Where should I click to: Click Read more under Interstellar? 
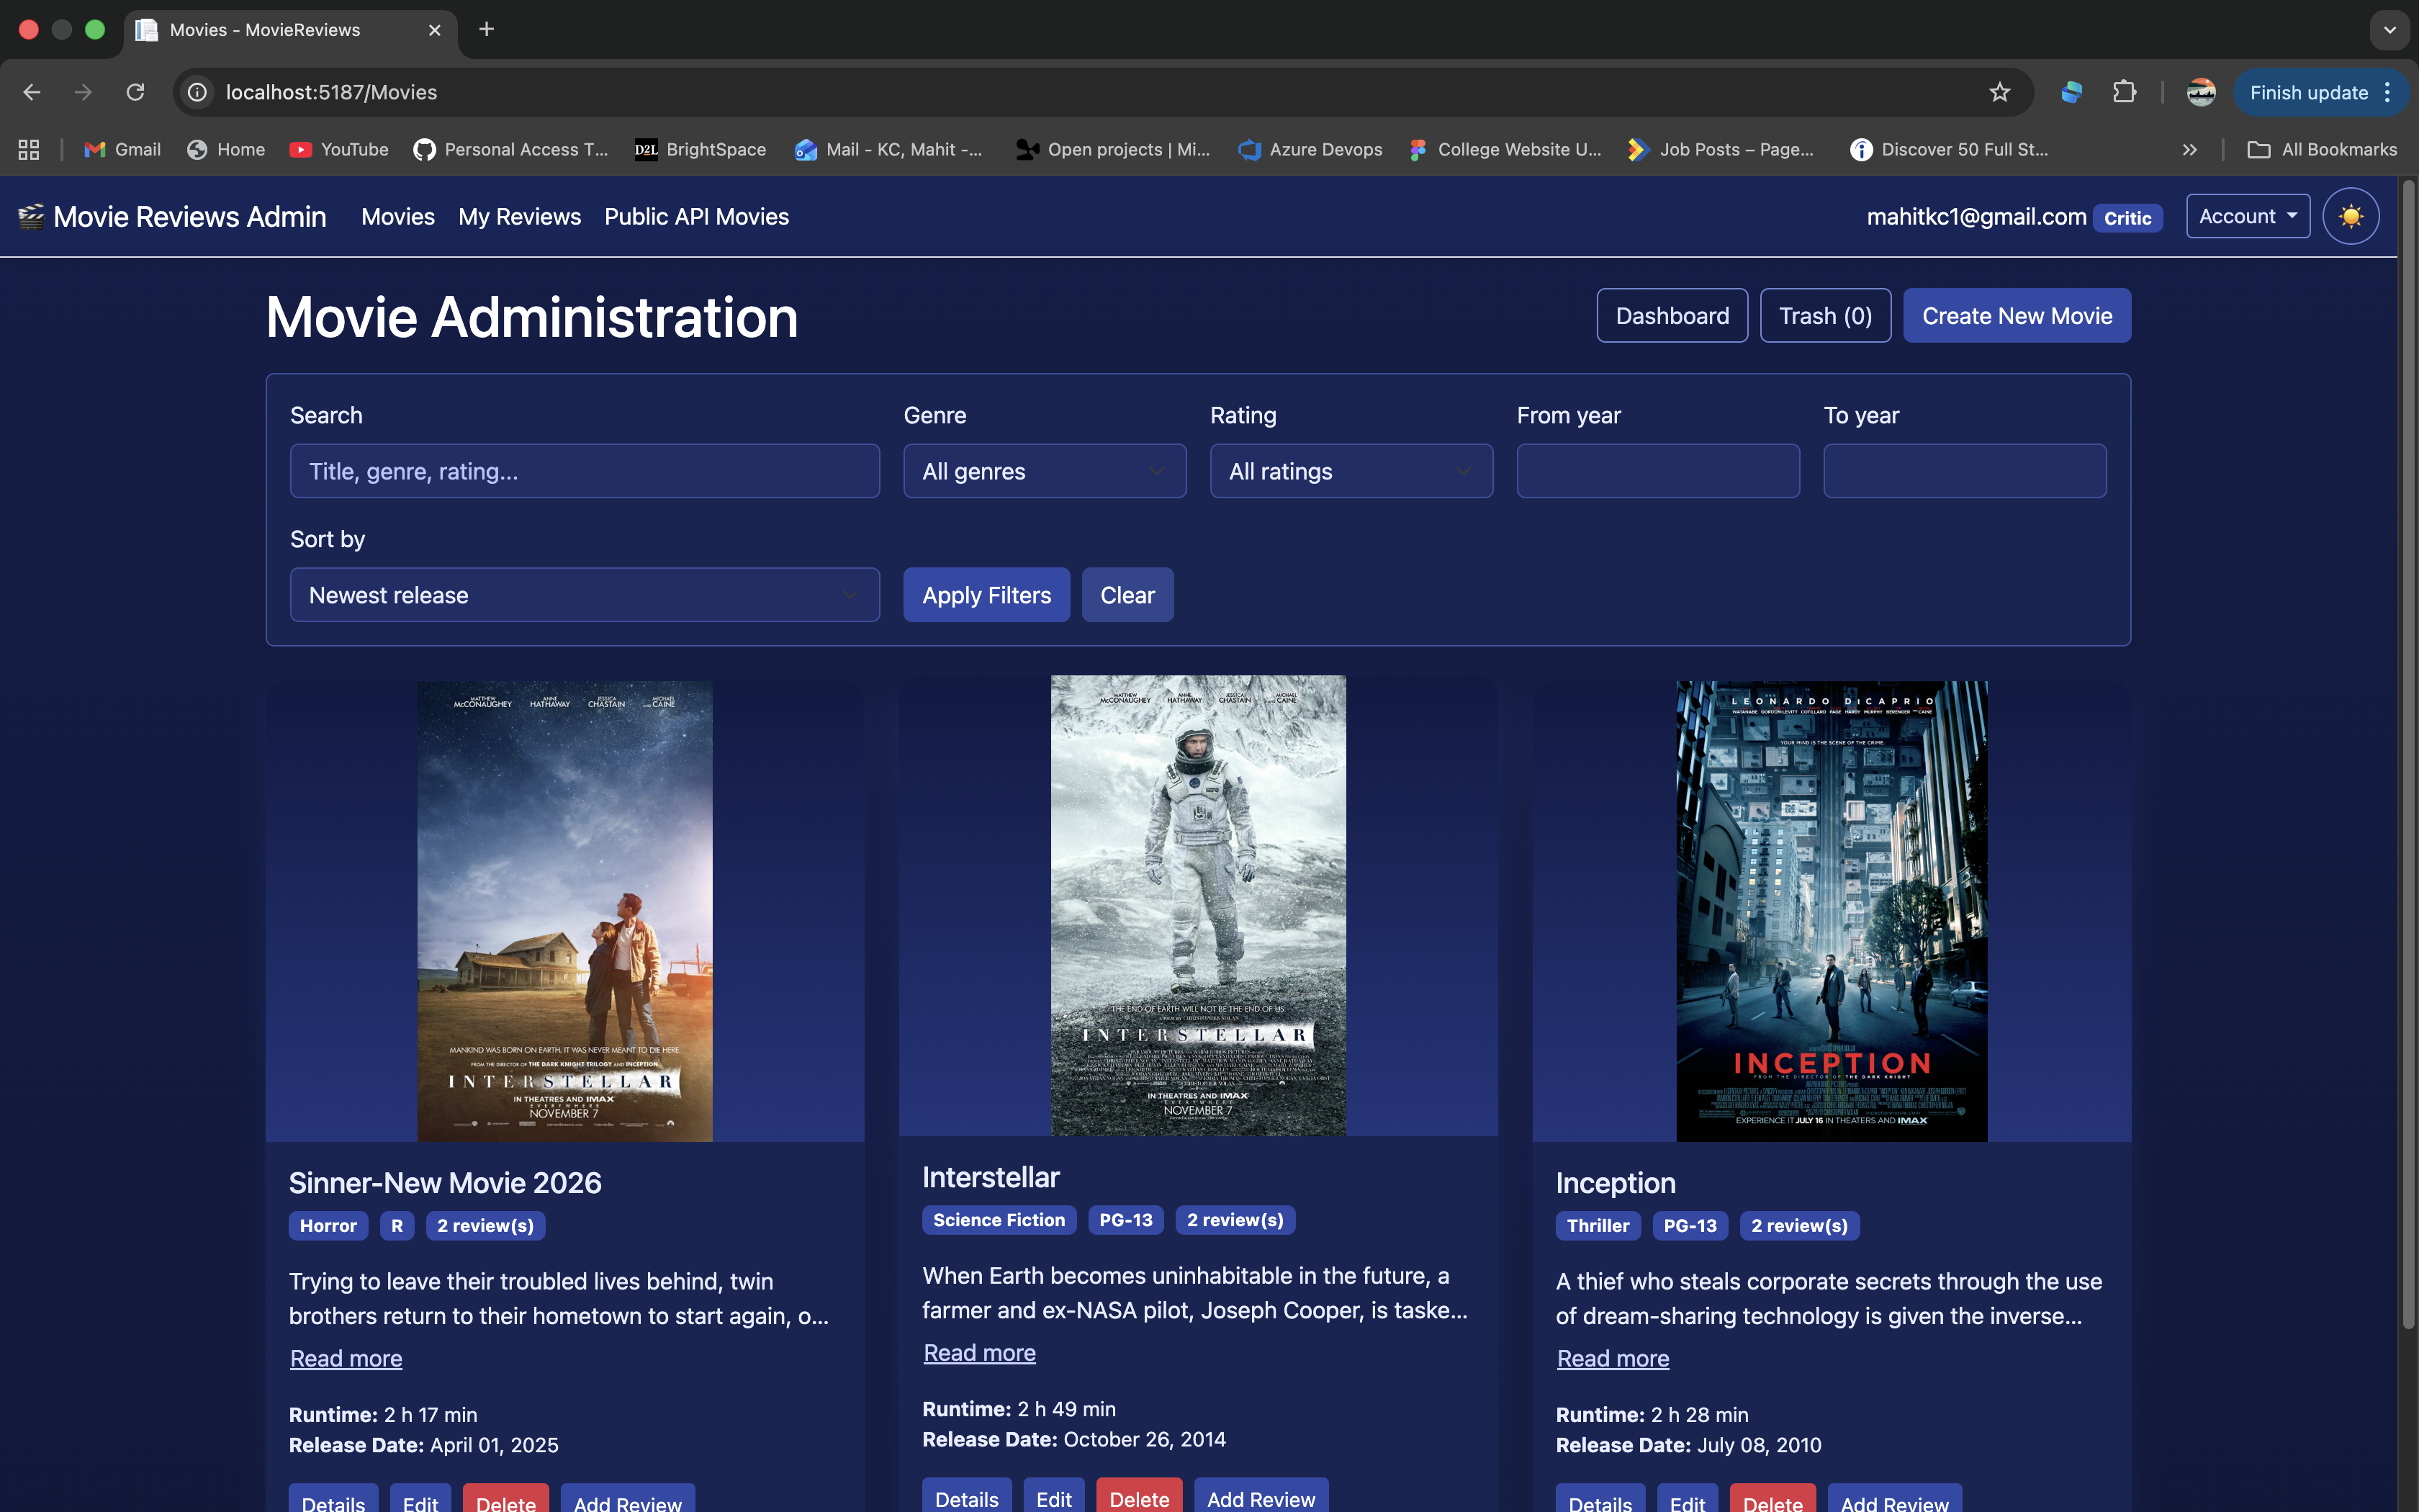(980, 1352)
